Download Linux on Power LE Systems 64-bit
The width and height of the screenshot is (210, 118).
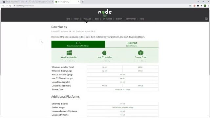tap(122, 111)
